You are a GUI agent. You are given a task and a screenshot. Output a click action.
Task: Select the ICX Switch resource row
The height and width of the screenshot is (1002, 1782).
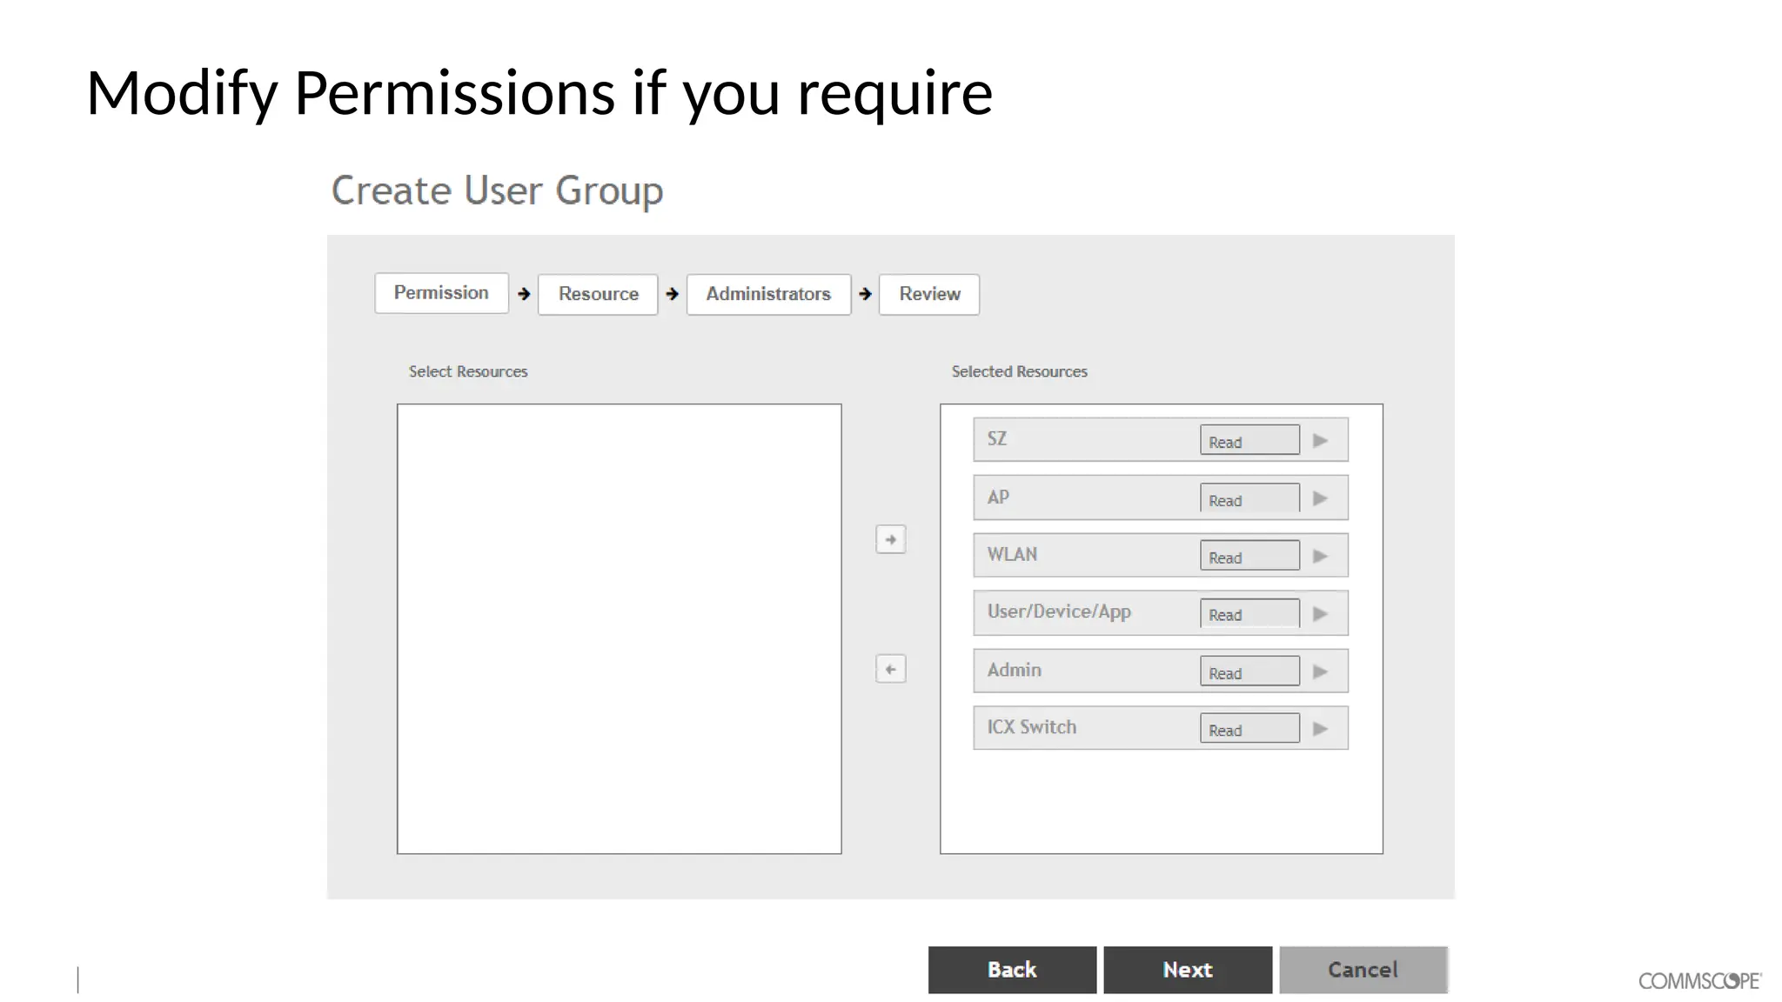click(x=1161, y=728)
